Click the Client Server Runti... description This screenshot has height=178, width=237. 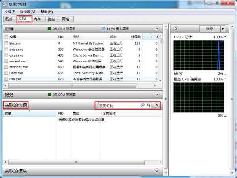pyautogui.click(x=88, y=55)
